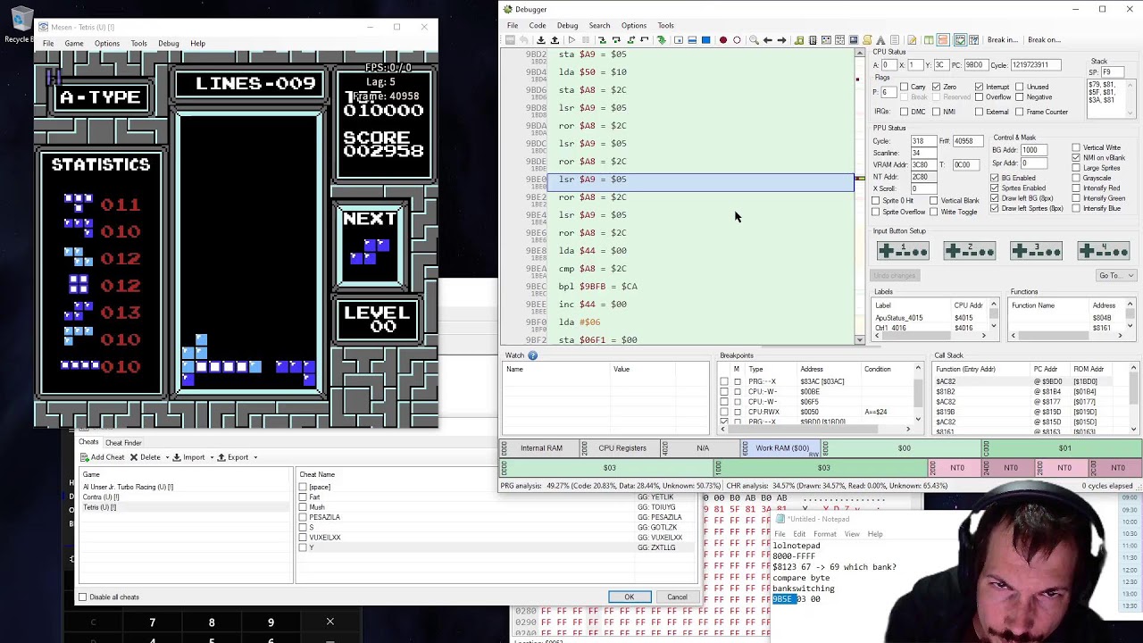The width and height of the screenshot is (1143, 643).
Task: Click the solid blue square toolbar icon
Action: 705,39
